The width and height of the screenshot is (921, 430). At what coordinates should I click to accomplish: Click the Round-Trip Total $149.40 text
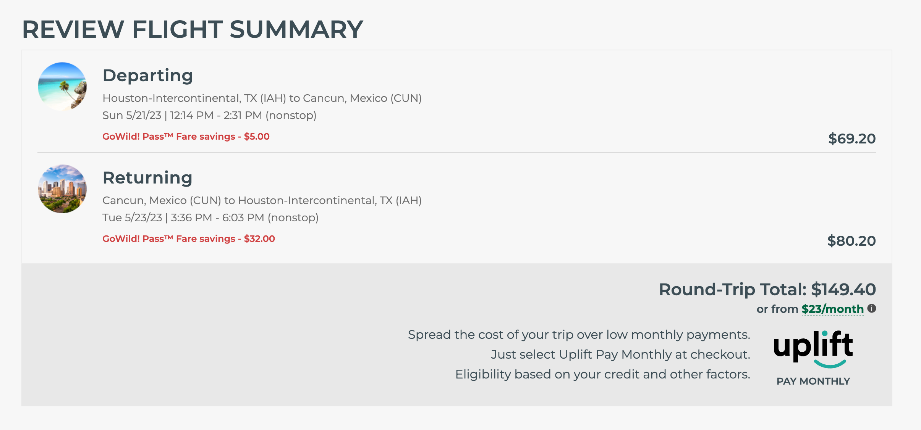(767, 290)
